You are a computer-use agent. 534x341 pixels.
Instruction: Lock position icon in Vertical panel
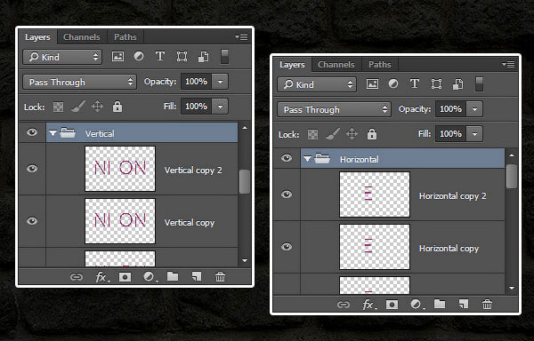97,107
